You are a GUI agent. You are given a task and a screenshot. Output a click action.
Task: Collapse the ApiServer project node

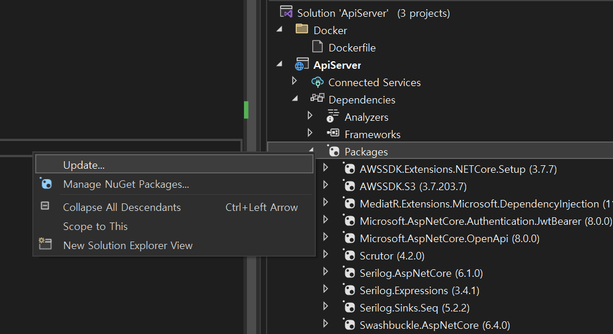point(279,64)
